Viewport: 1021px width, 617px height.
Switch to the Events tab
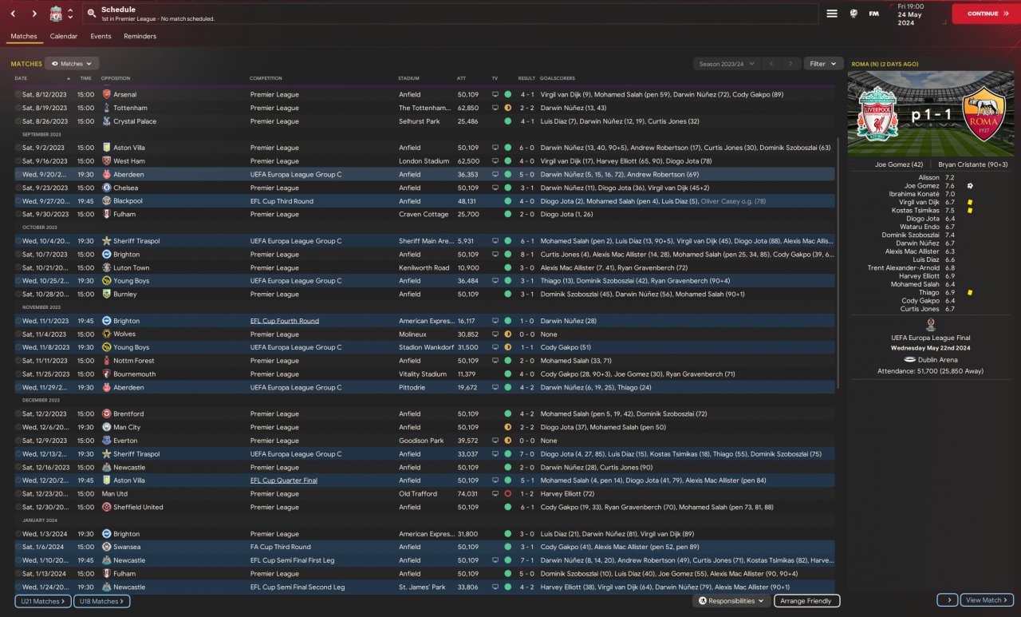pos(101,36)
